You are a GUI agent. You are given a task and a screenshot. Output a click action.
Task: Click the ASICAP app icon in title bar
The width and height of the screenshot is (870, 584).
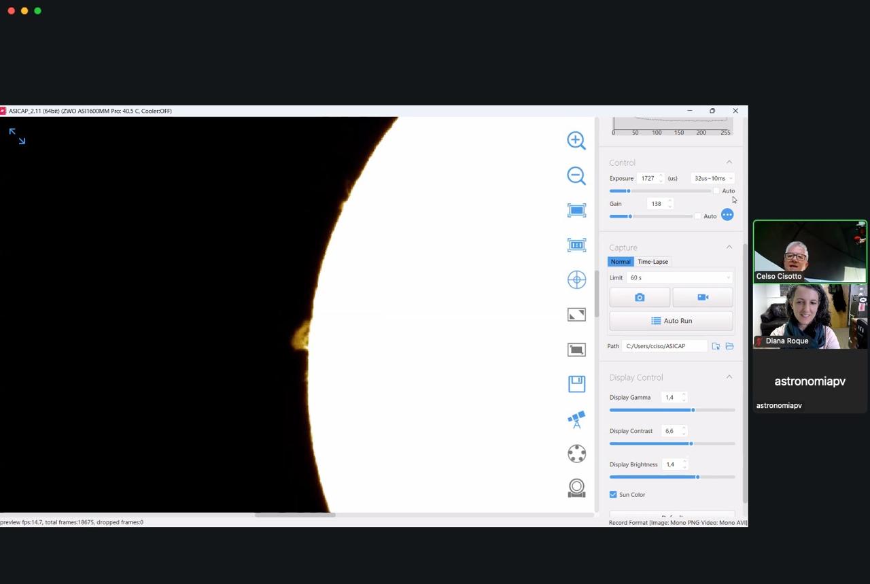[3, 111]
